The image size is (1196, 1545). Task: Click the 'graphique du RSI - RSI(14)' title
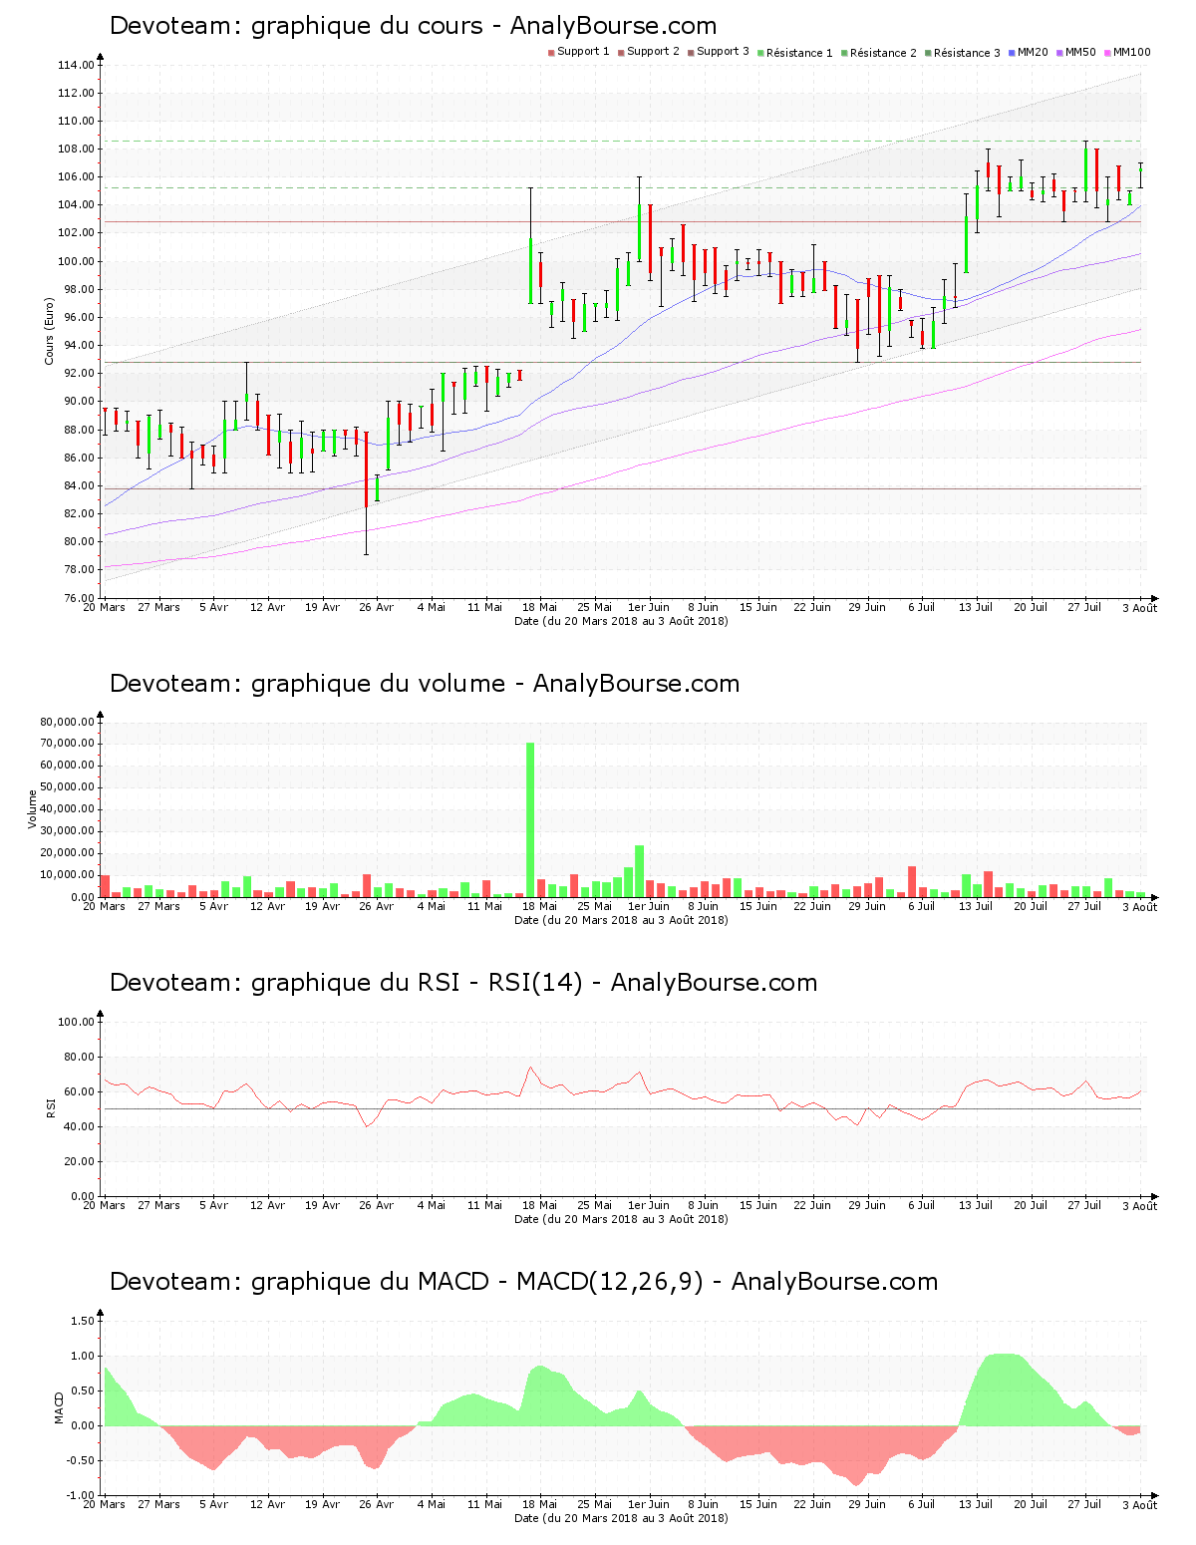pyautogui.click(x=463, y=983)
